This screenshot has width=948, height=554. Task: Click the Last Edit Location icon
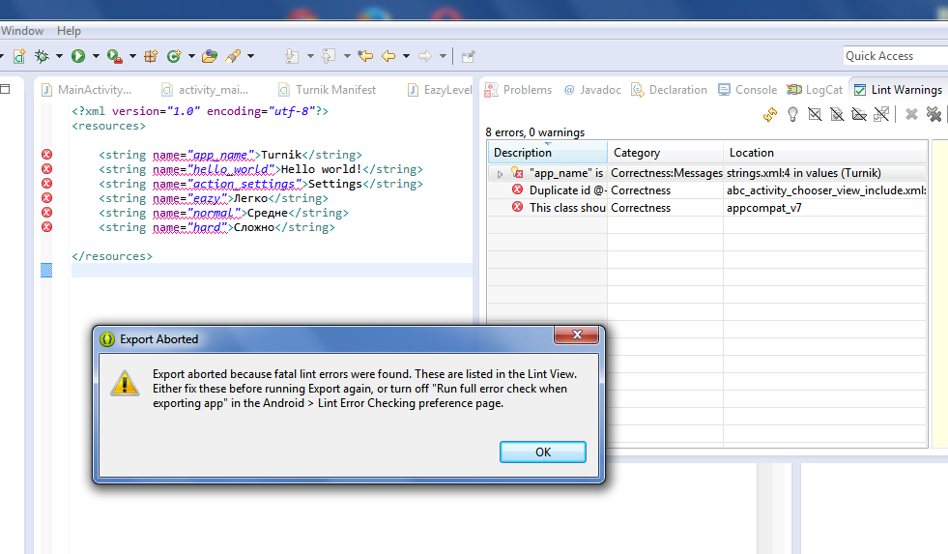(x=365, y=56)
